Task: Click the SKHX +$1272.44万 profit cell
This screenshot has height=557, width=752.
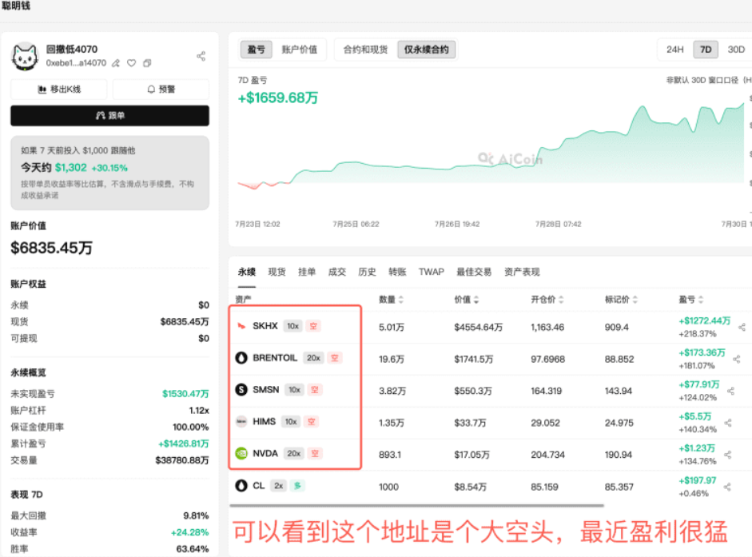Action: coord(704,321)
